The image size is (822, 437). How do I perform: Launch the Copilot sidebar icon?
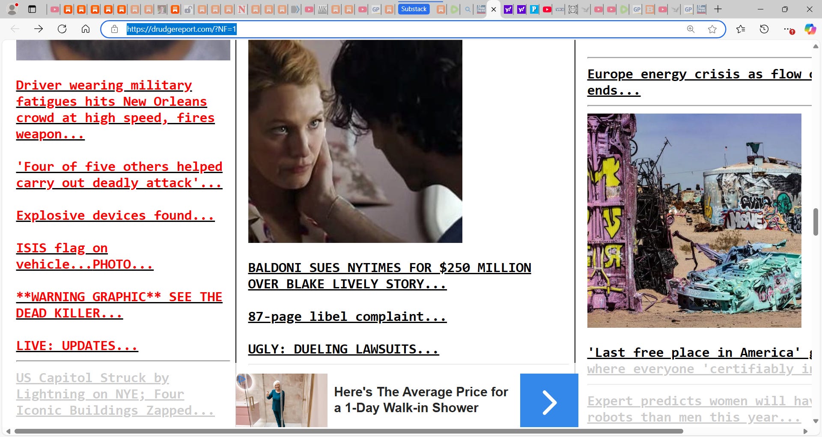(x=810, y=29)
